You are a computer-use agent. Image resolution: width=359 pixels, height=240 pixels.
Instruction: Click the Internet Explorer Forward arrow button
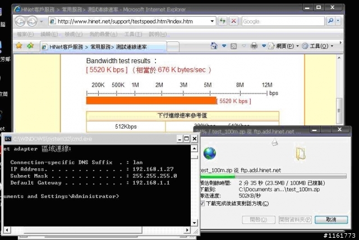tap(32, 21)
